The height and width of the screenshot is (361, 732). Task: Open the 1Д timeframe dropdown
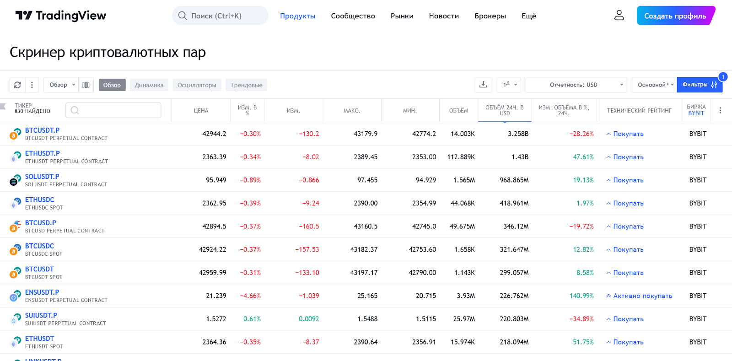pos(509,85)
